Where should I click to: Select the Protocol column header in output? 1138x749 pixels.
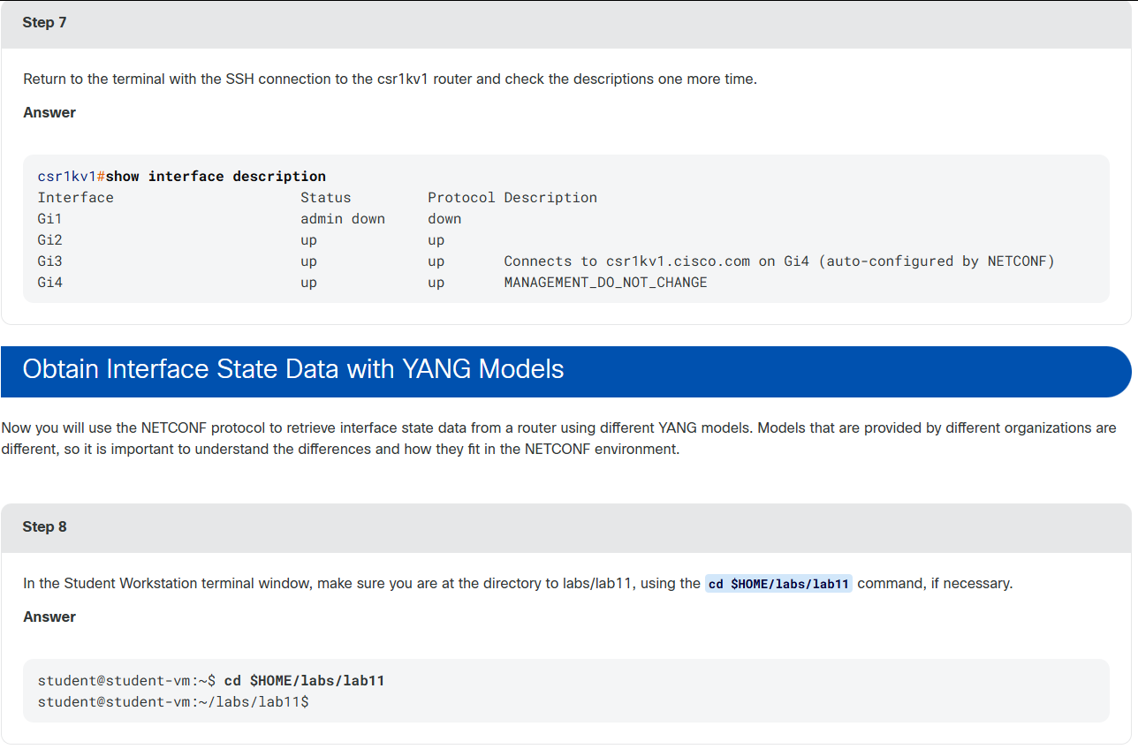(461, 198)
